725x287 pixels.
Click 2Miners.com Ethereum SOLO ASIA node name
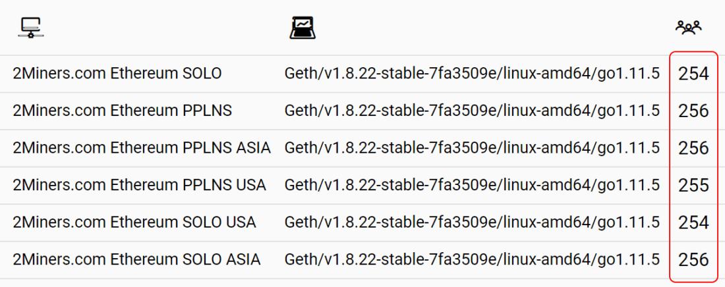(136, 259)
